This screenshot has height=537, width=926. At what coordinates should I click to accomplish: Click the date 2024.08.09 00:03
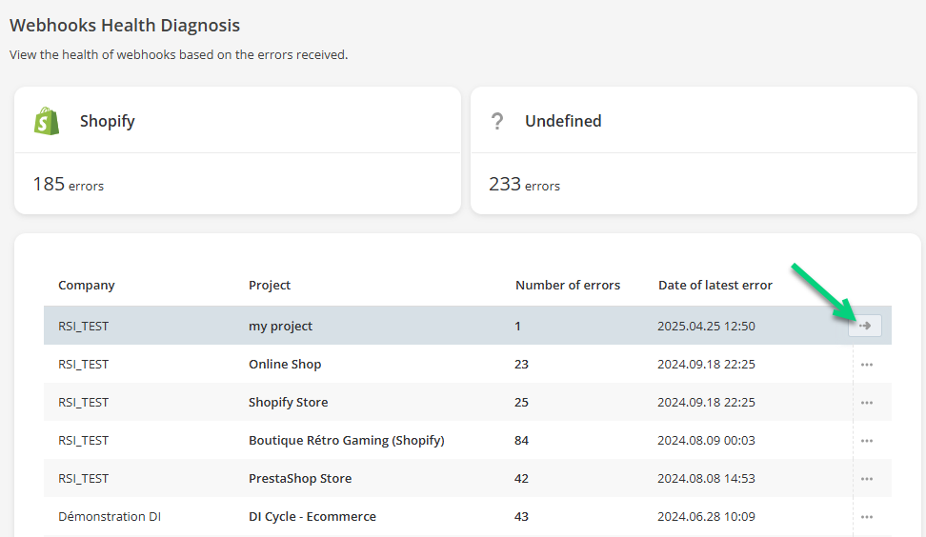(706, 440)
